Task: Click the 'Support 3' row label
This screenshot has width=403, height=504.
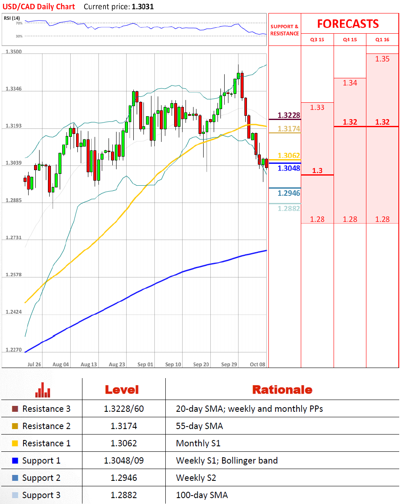Action: pyautogui.click(x=41, y=496)
